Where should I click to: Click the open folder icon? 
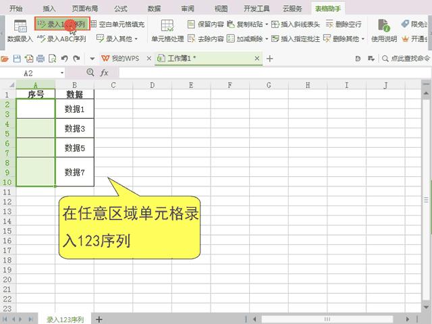tap(5, 59)
